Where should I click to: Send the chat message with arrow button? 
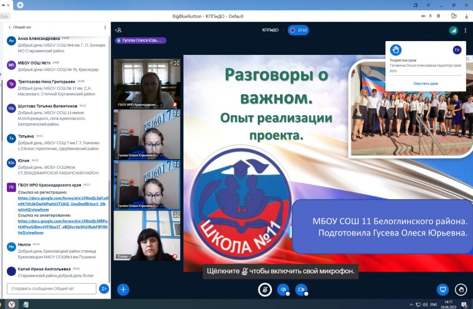point(104,289)
